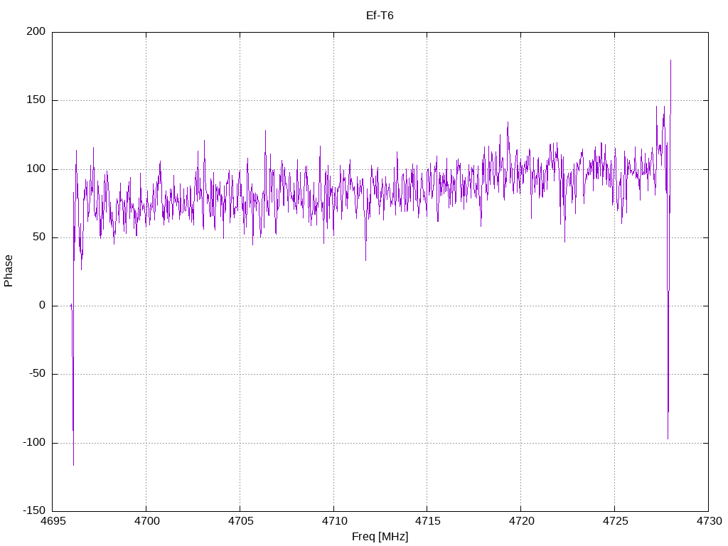Click the 150 y-axis tick label
Image resolution: width=728 pixels, height=546 pixels.
click(36, 100)
